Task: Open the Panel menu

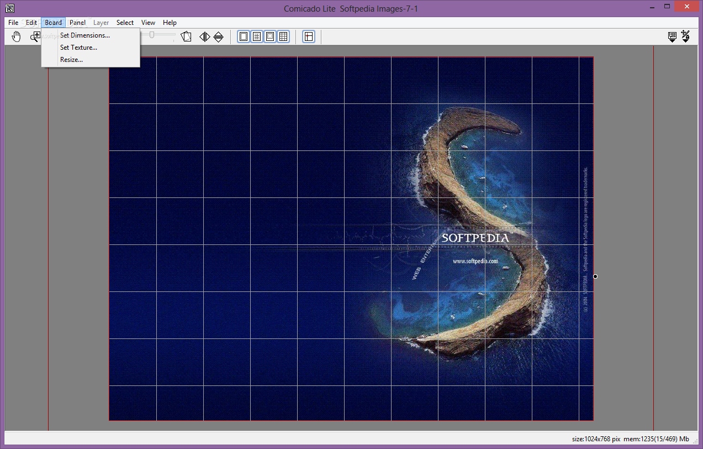Action: 78,23
